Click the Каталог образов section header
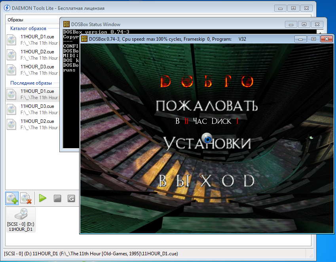Image resolution: width=336 pixels, height=262 pixels. click(28, 28)
